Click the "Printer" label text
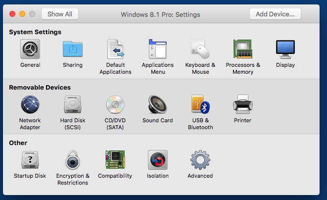 pyautogui.click(x=242, y=120)
